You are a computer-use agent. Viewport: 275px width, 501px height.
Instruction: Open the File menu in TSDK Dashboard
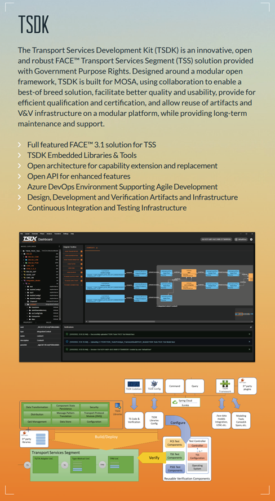click(x=21, y=234)
